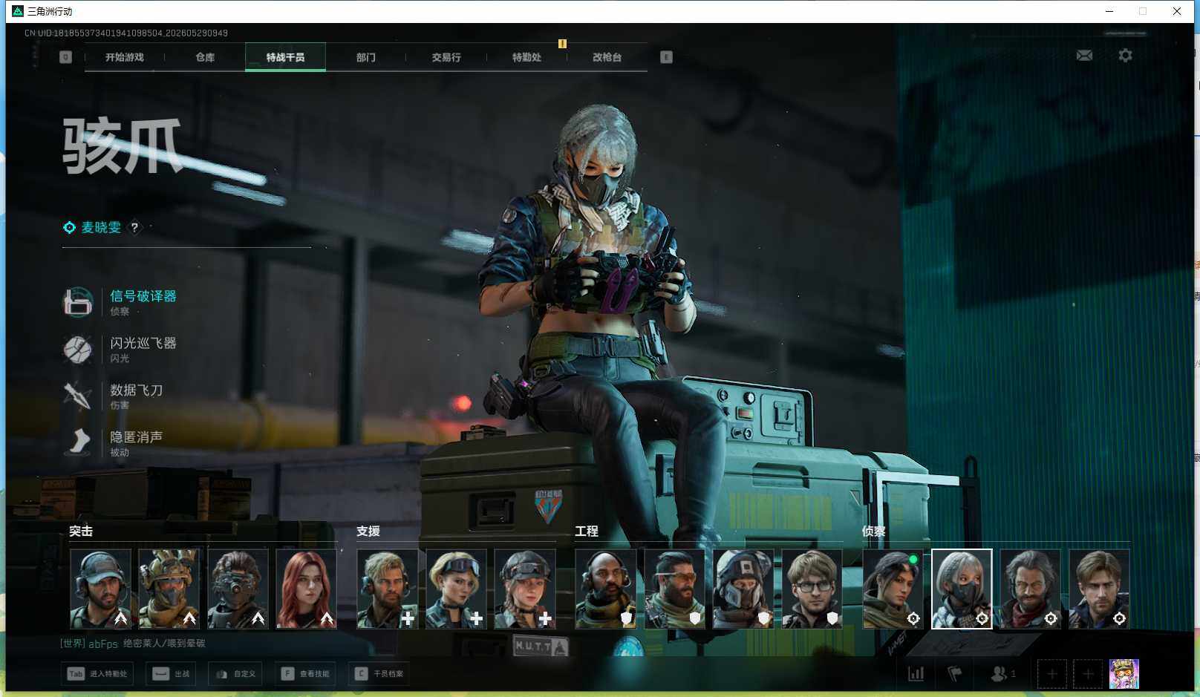Choose the red-haired assault operator

(x=306, y=589)
